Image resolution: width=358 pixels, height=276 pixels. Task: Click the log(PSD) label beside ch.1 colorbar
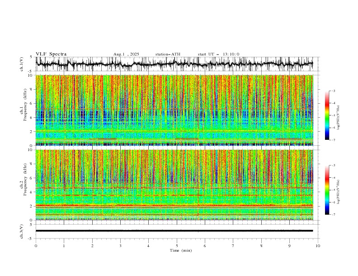[x=339, y=118]
